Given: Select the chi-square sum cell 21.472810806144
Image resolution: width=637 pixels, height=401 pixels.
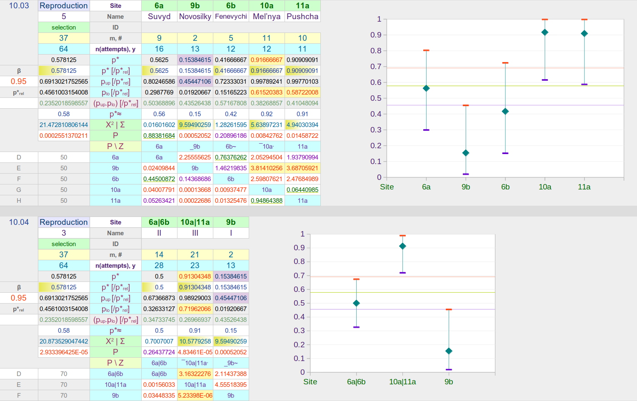Looking at the screenshot, I should coord(64,125).
